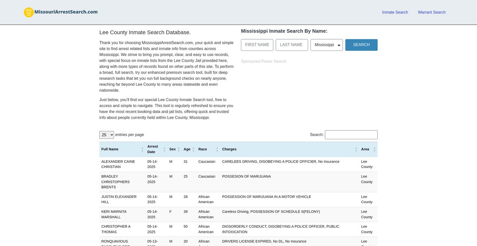The image size is (477, 246).
Task: Select the ALEXANDER CAINE CHRISTIAN name cell
Action: tap(122, 164)
